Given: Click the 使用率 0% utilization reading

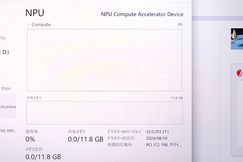Looking at the screenshot, I should [30, 139].
